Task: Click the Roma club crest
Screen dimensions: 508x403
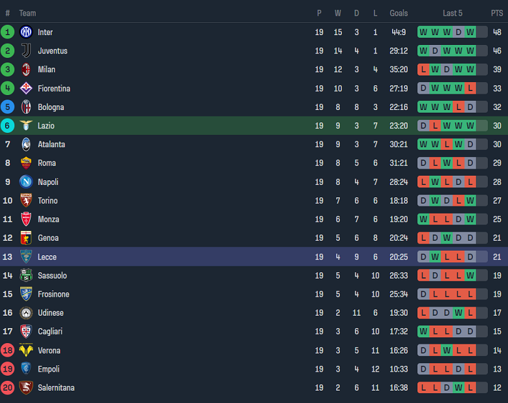Action: pos(26,163)
